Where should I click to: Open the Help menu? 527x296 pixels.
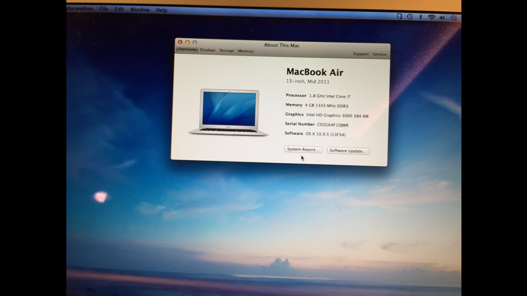[162, 10]
